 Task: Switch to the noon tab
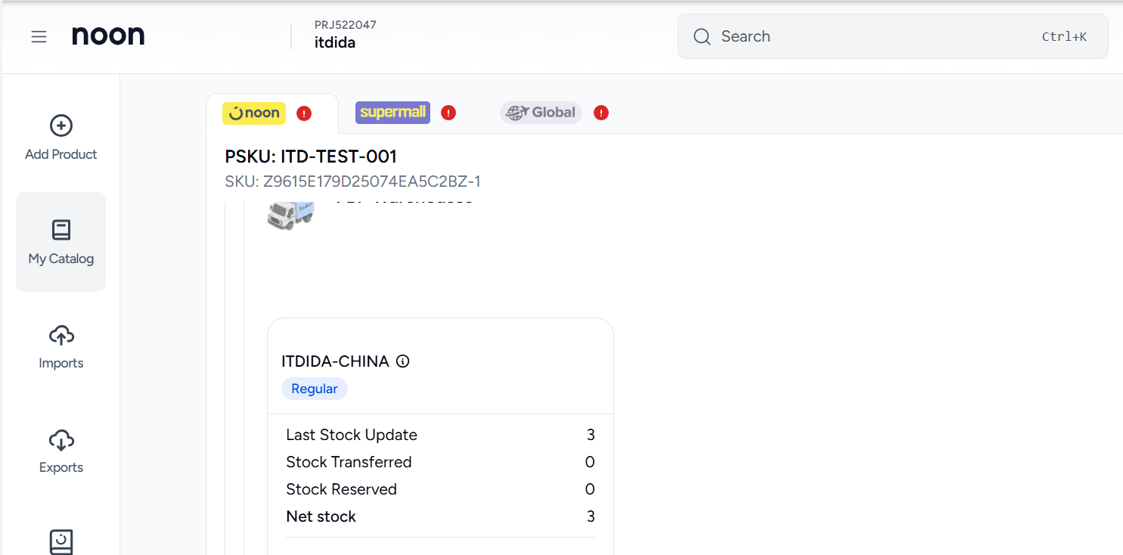point(254,113)
